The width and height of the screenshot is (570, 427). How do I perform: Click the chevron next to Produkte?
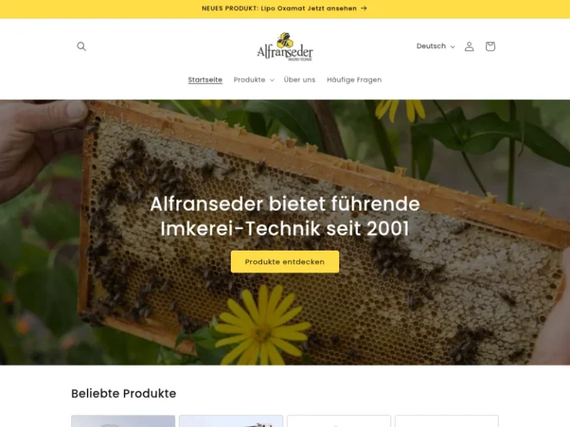pyautogui.click(x=272, y=80)
